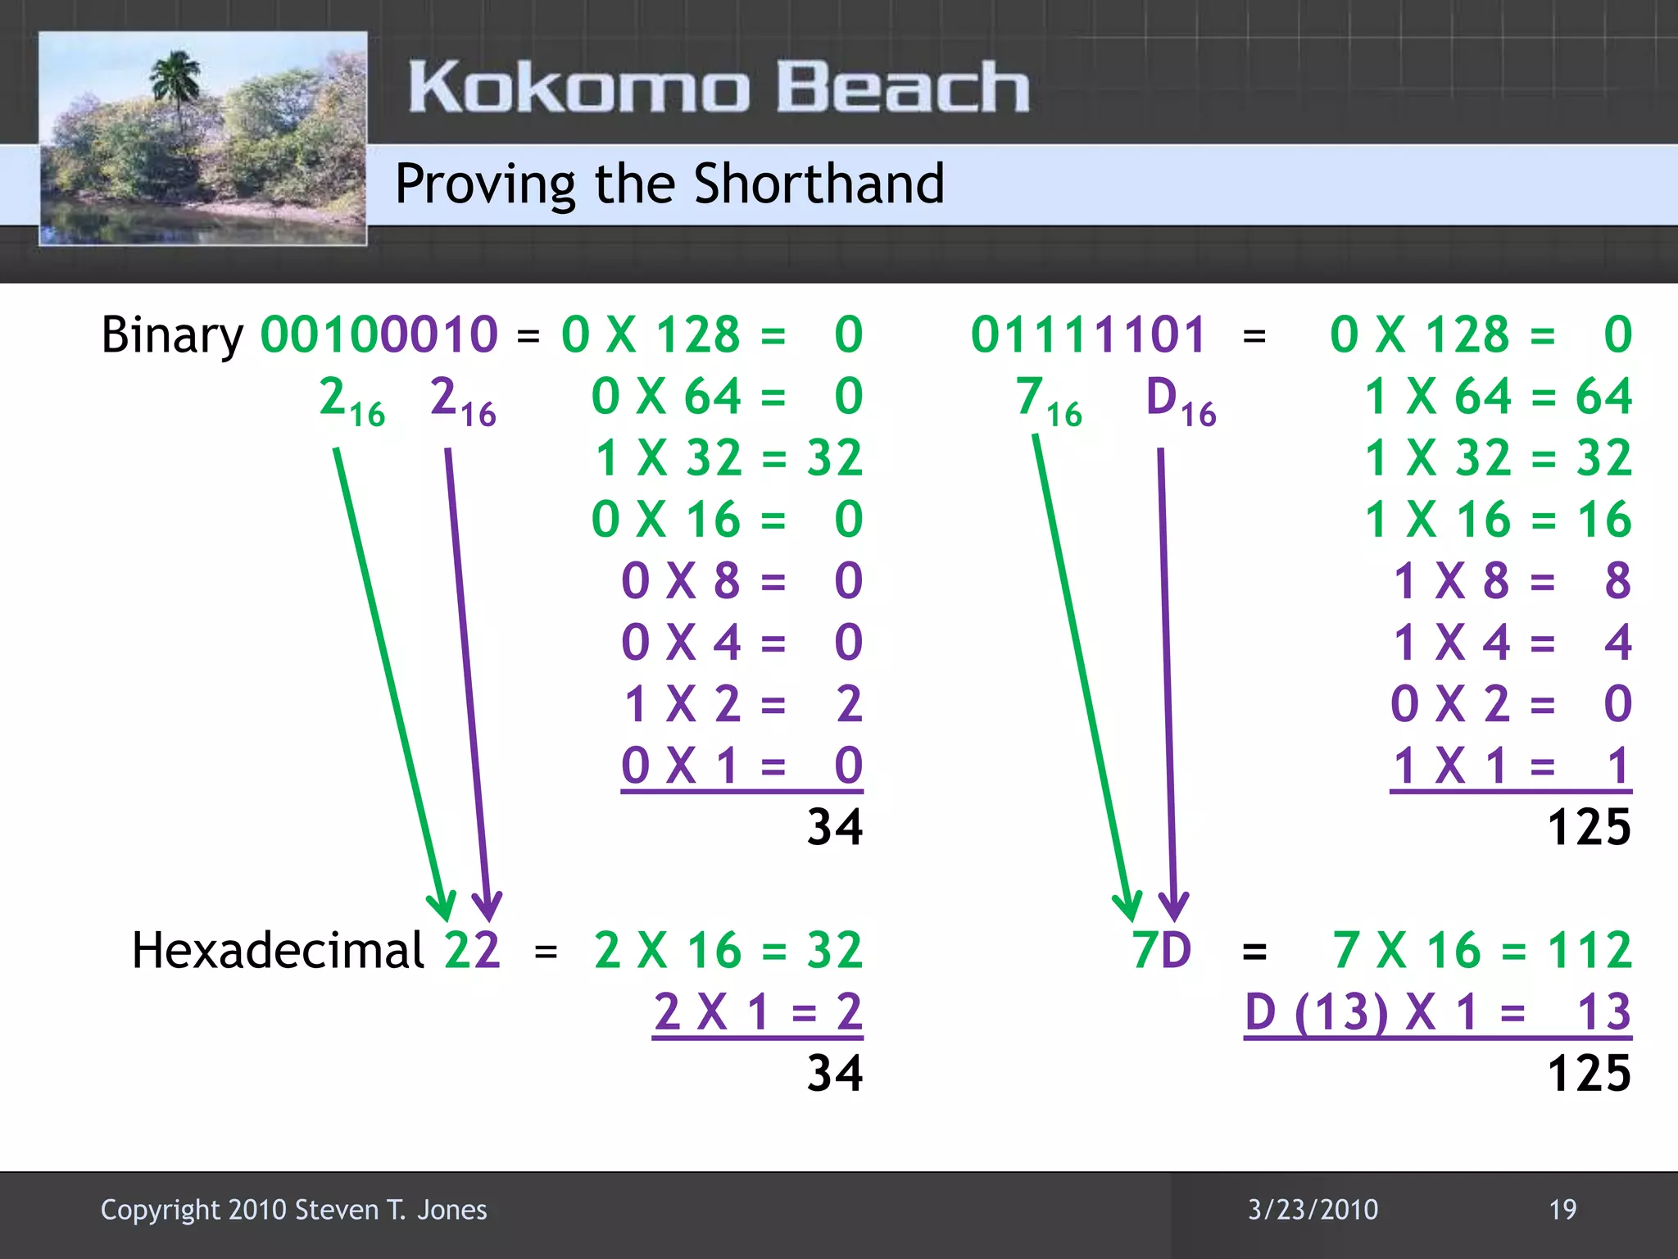Click the line '1 X 8 = 8'

pos(1512,581)
